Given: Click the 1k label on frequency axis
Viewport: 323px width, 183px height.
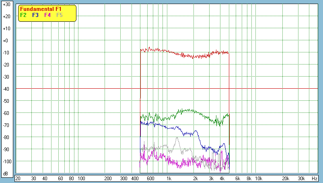Looking at the screenshot, I should pyautogui.click(x=169, y=178).
